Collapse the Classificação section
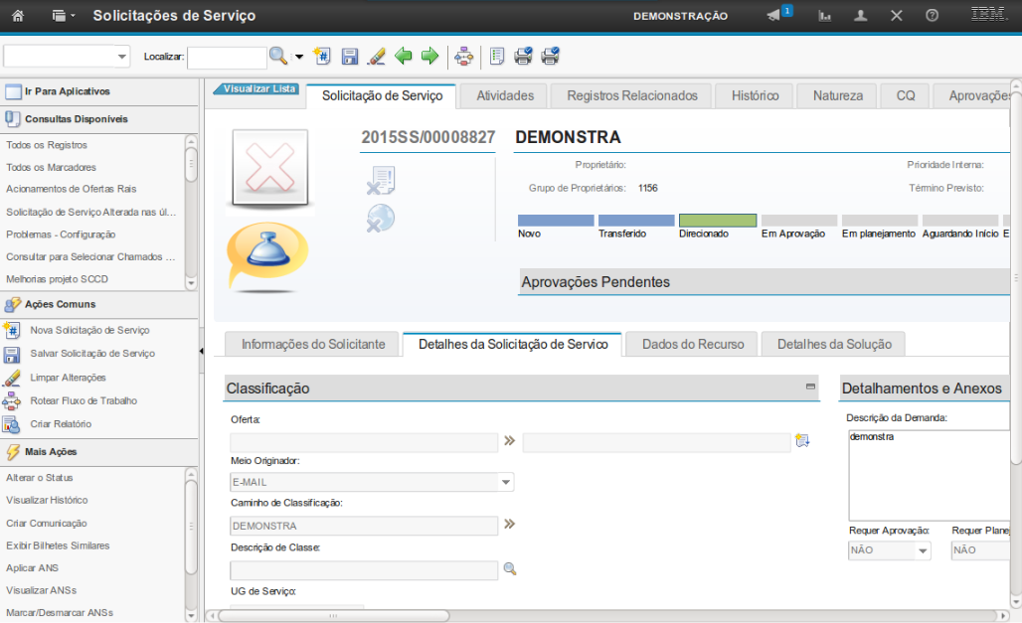Image resolution: width=1022 pixels, height=623 pixels. coord(810,387)
